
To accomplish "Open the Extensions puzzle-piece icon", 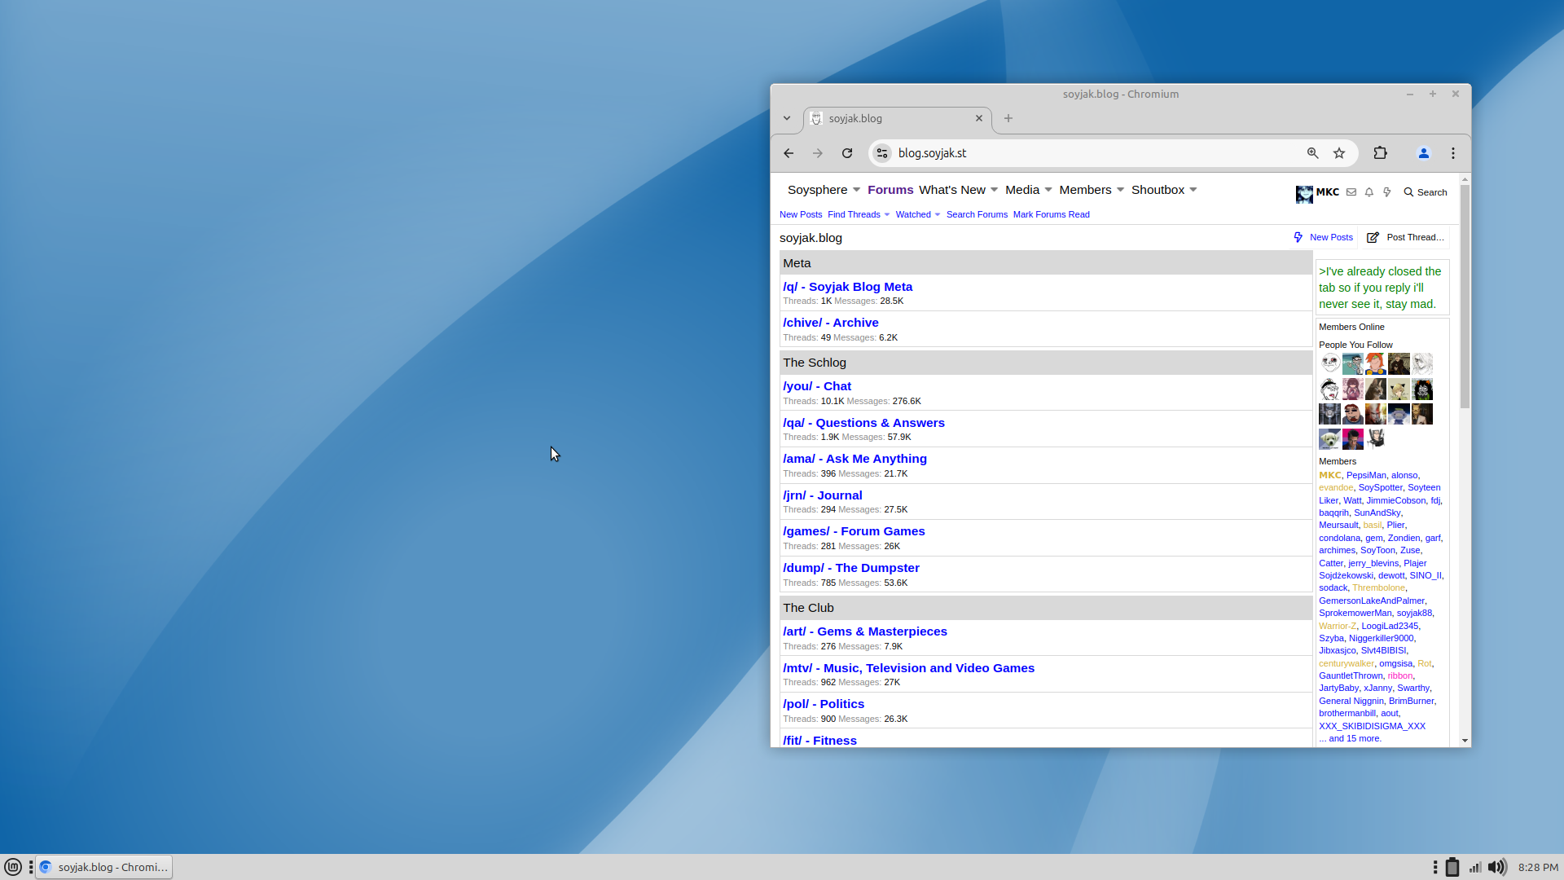I will 1380,153.
